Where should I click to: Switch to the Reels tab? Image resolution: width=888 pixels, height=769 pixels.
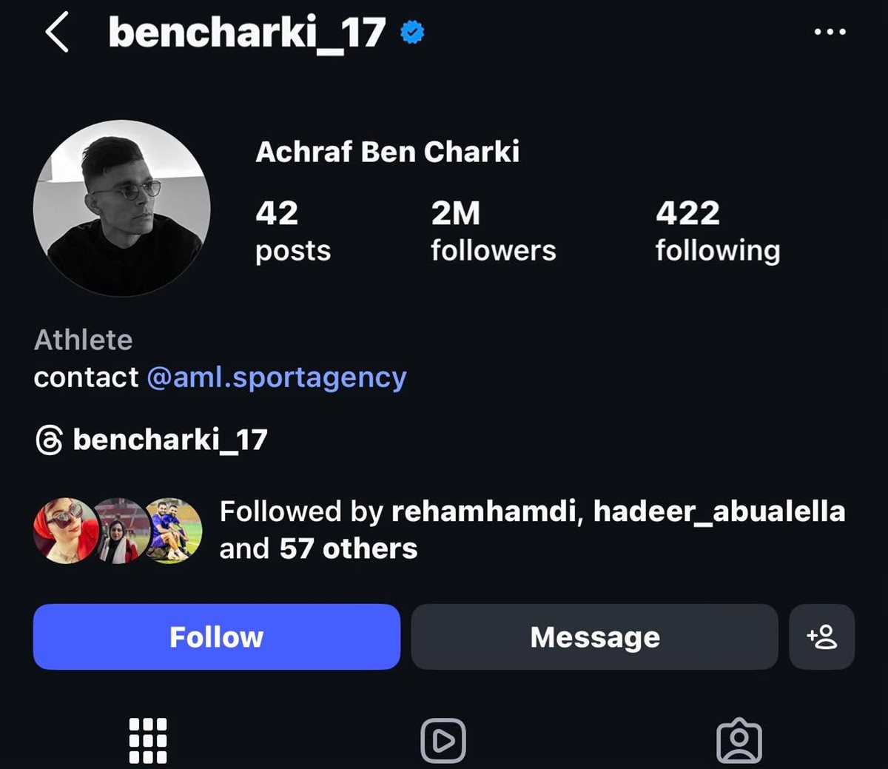coord(443,740)
